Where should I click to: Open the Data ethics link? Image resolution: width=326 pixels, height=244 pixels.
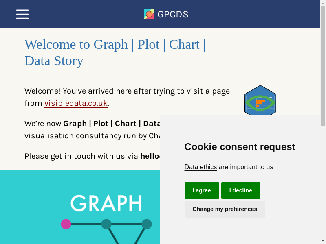click(200, 167)
